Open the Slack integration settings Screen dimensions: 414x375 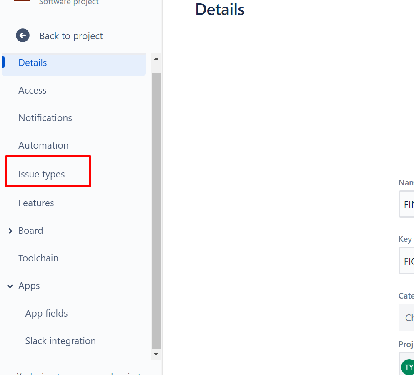[60, 341]
